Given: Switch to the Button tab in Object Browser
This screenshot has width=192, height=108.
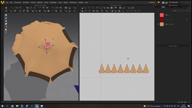Looking at the screenshot, I should click(169, 7).
